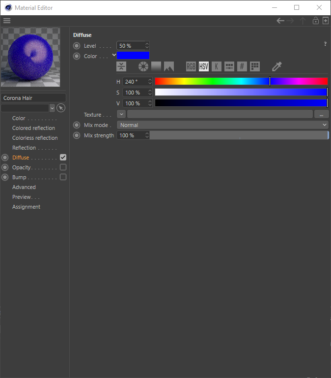Go back with the left arrow
This screenshot has height=378, width=331.
coord(280,21)
